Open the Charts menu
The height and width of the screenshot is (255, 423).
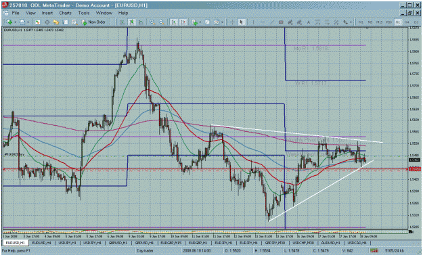click(65, 13)
